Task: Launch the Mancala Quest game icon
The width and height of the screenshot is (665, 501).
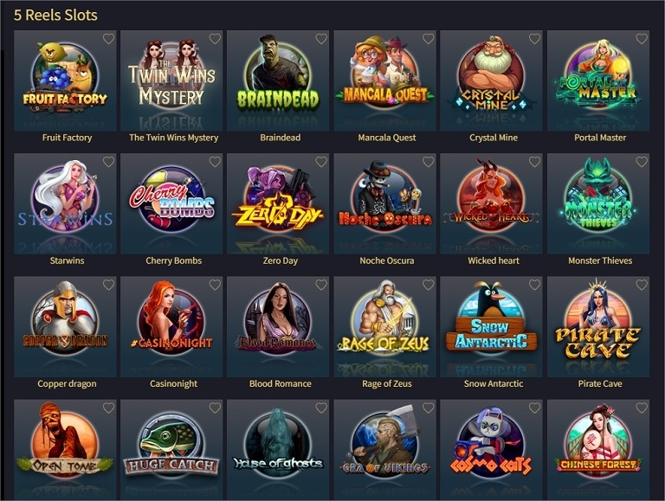Action: [x=385, y=80]
